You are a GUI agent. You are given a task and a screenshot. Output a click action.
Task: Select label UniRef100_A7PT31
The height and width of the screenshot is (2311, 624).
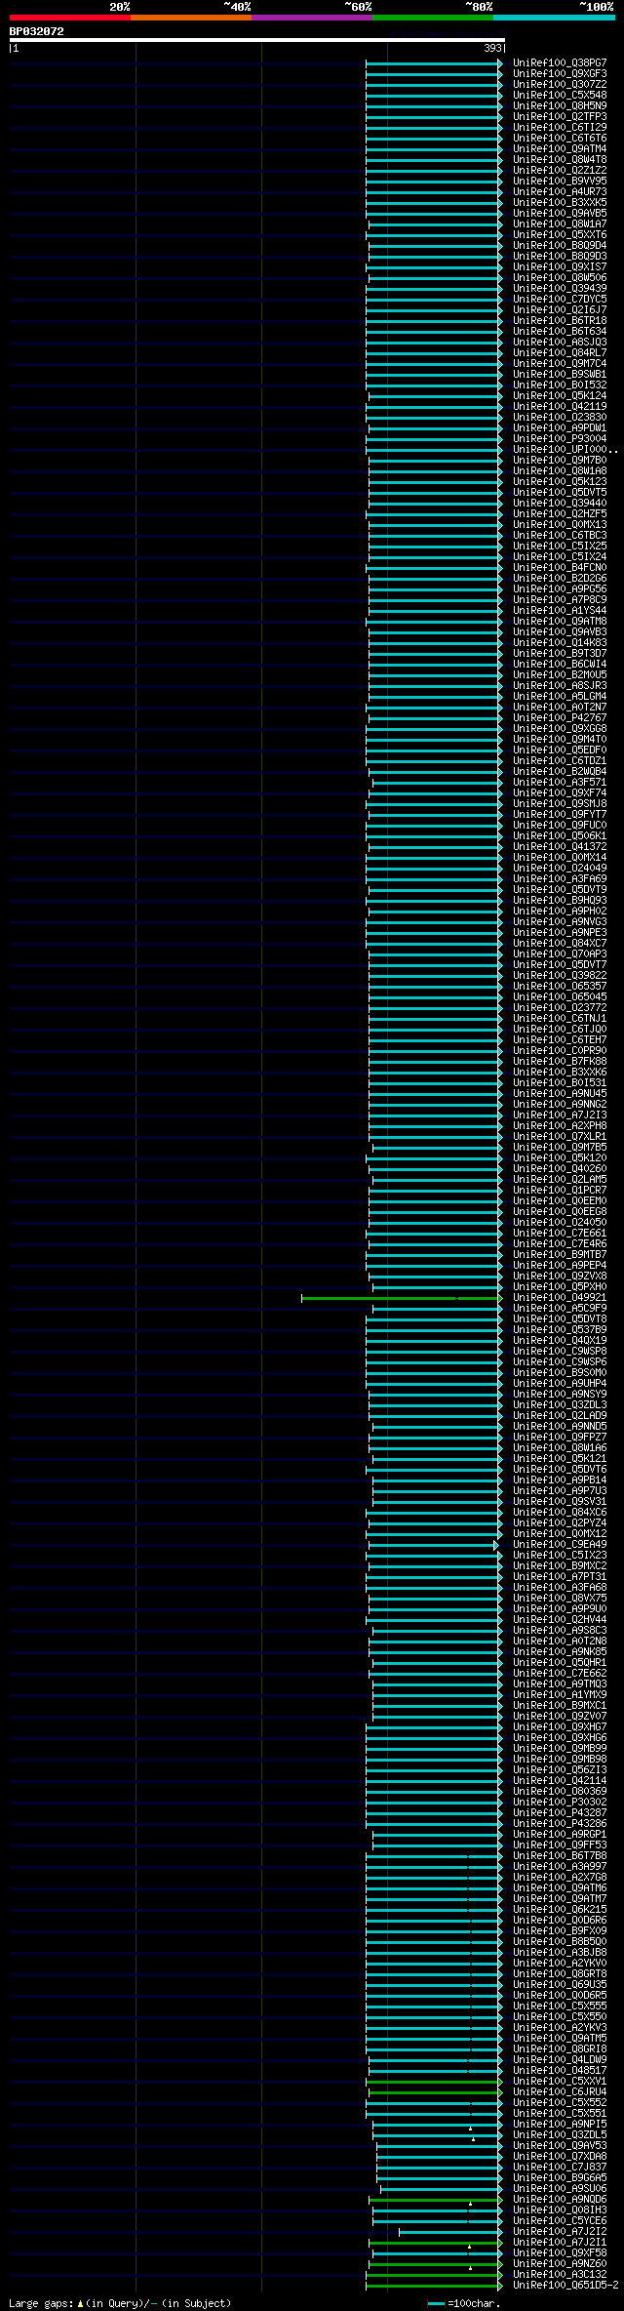pyautogui.click(x=560, y=1576)
